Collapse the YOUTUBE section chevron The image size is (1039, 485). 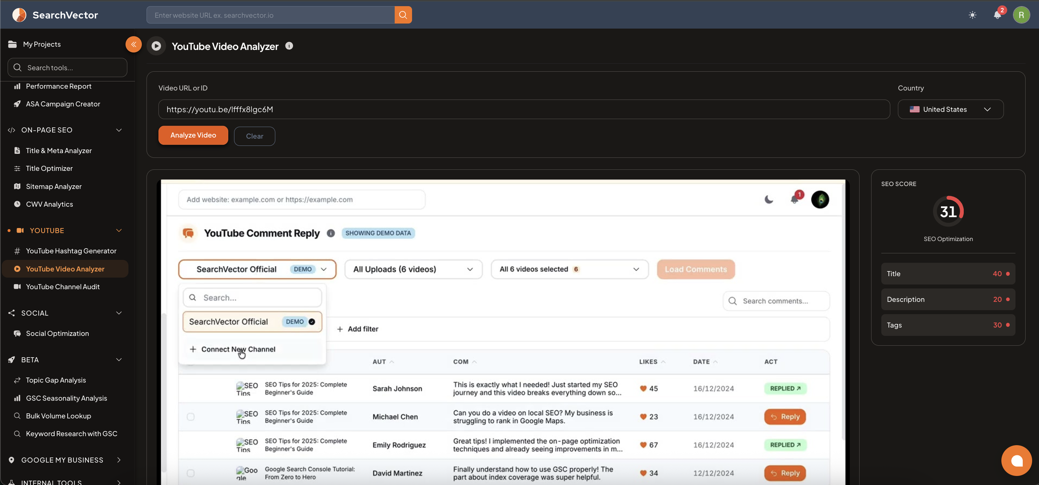click(x=119, y=231)
